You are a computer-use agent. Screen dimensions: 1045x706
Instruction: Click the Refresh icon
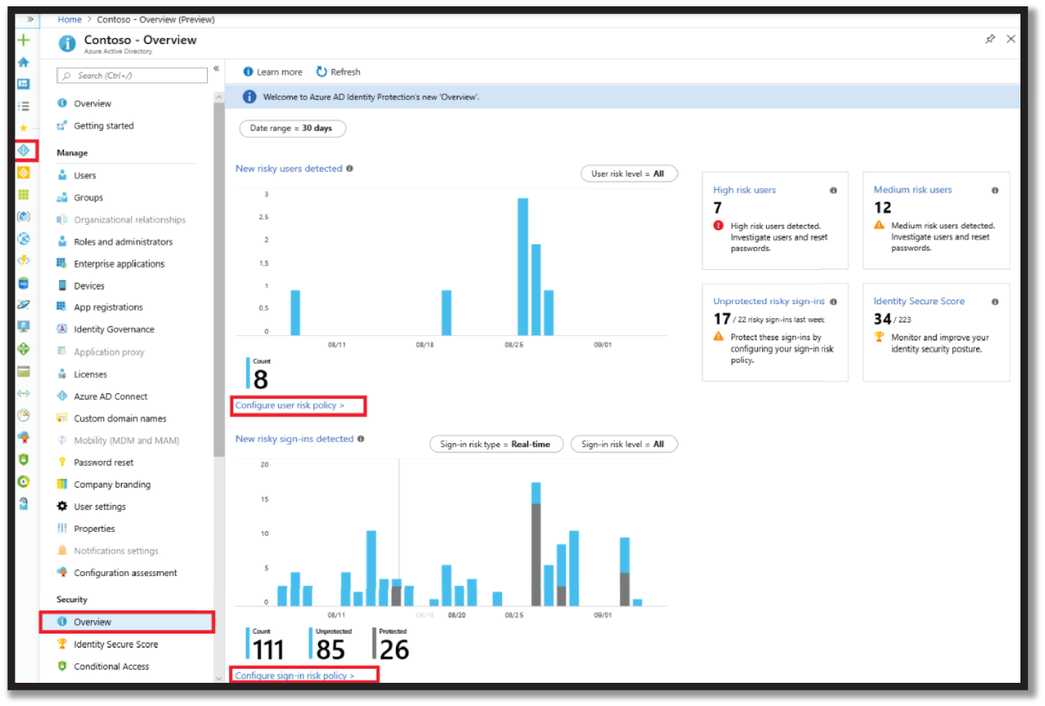point(322,72)
